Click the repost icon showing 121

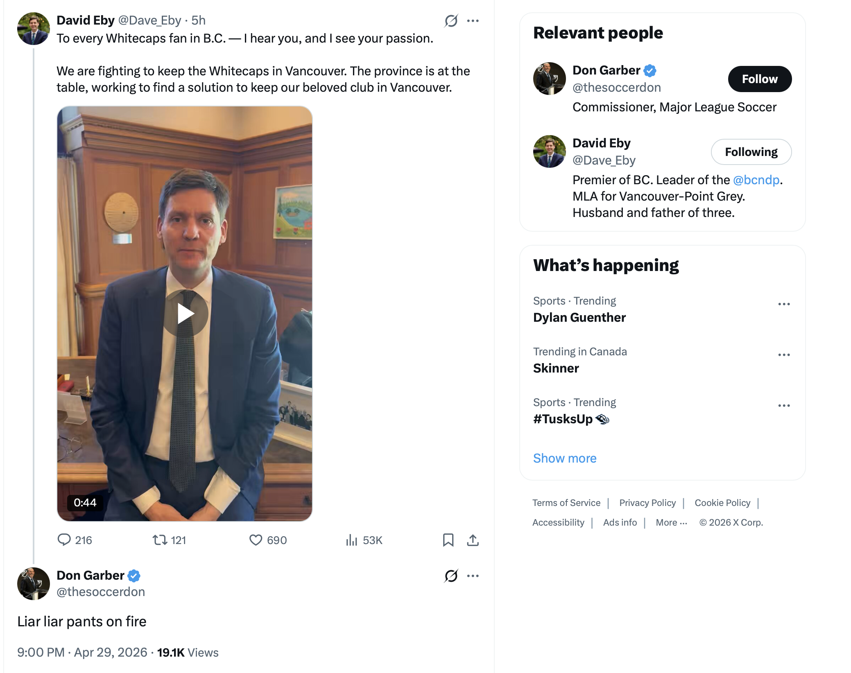[160, 540]
